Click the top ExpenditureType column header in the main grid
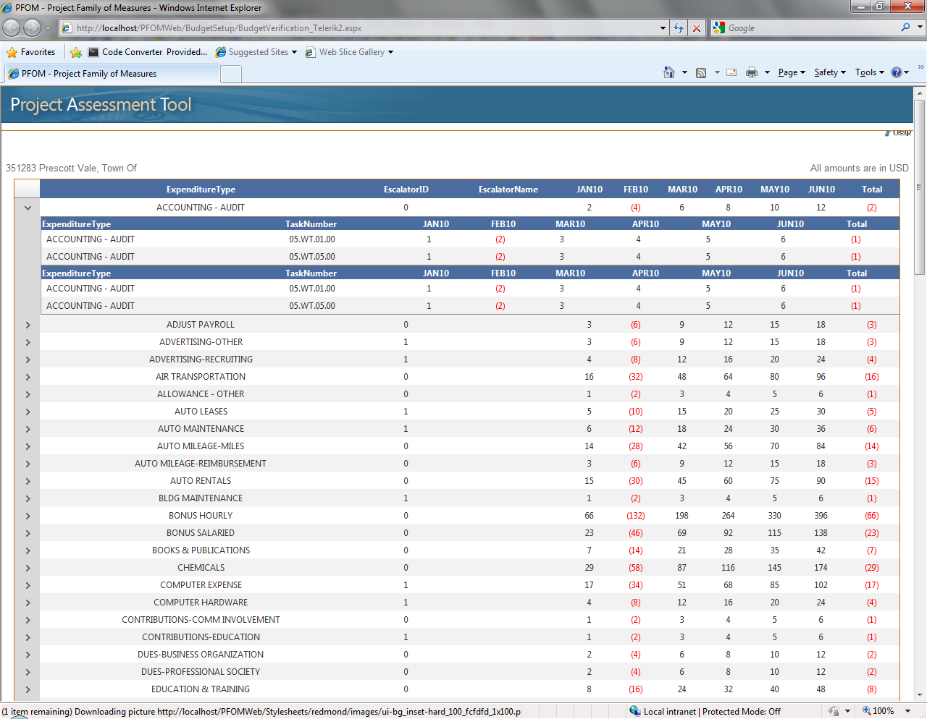The image size is (927, 719). 201,190
